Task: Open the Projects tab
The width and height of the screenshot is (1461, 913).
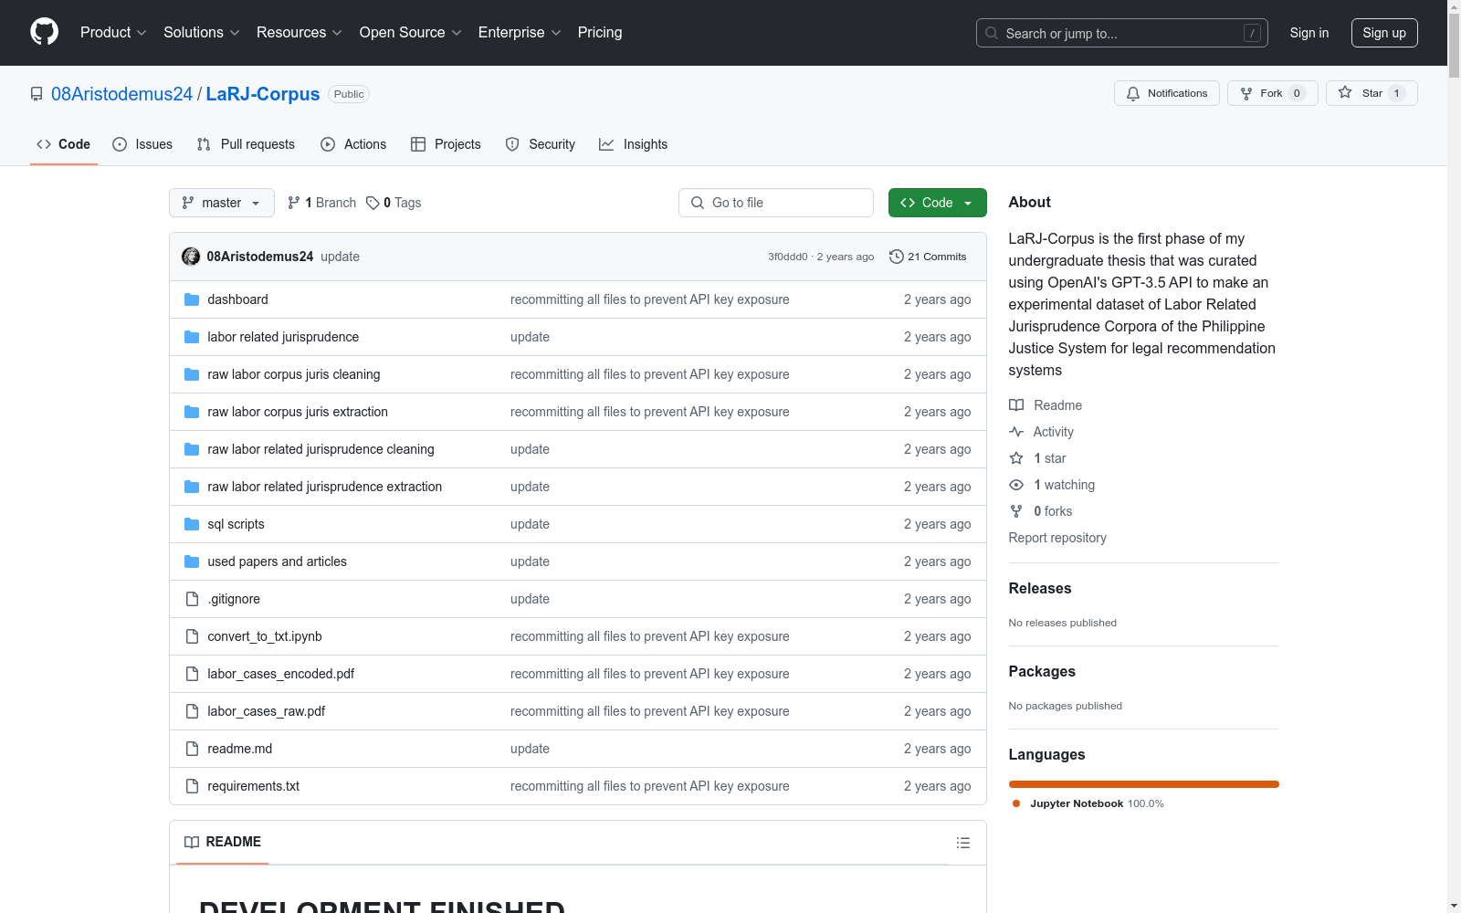Action: 446,144
